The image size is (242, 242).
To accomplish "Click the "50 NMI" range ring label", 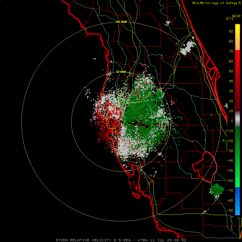I will click(121, 72).
